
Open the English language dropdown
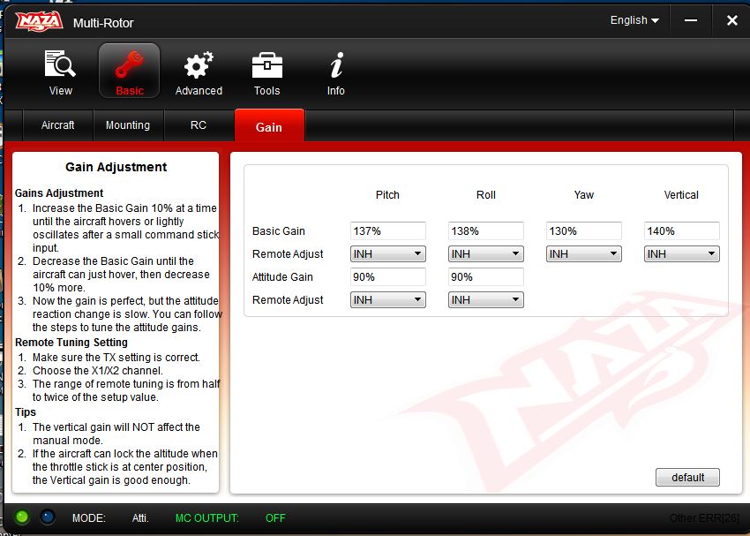point(634,20)
